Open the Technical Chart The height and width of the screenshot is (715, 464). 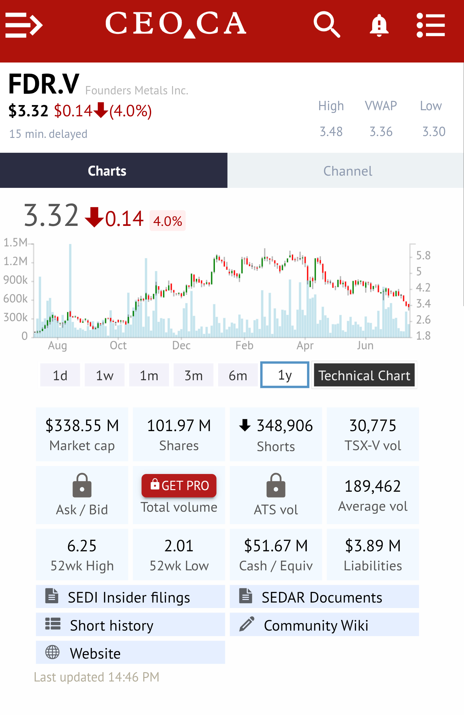coord(364,375)
